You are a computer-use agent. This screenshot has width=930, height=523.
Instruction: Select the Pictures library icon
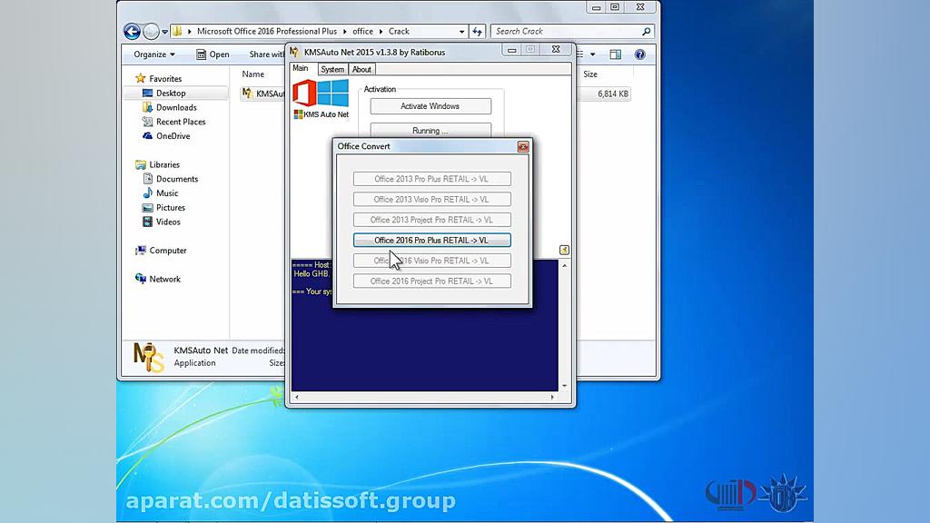point(147,207)
